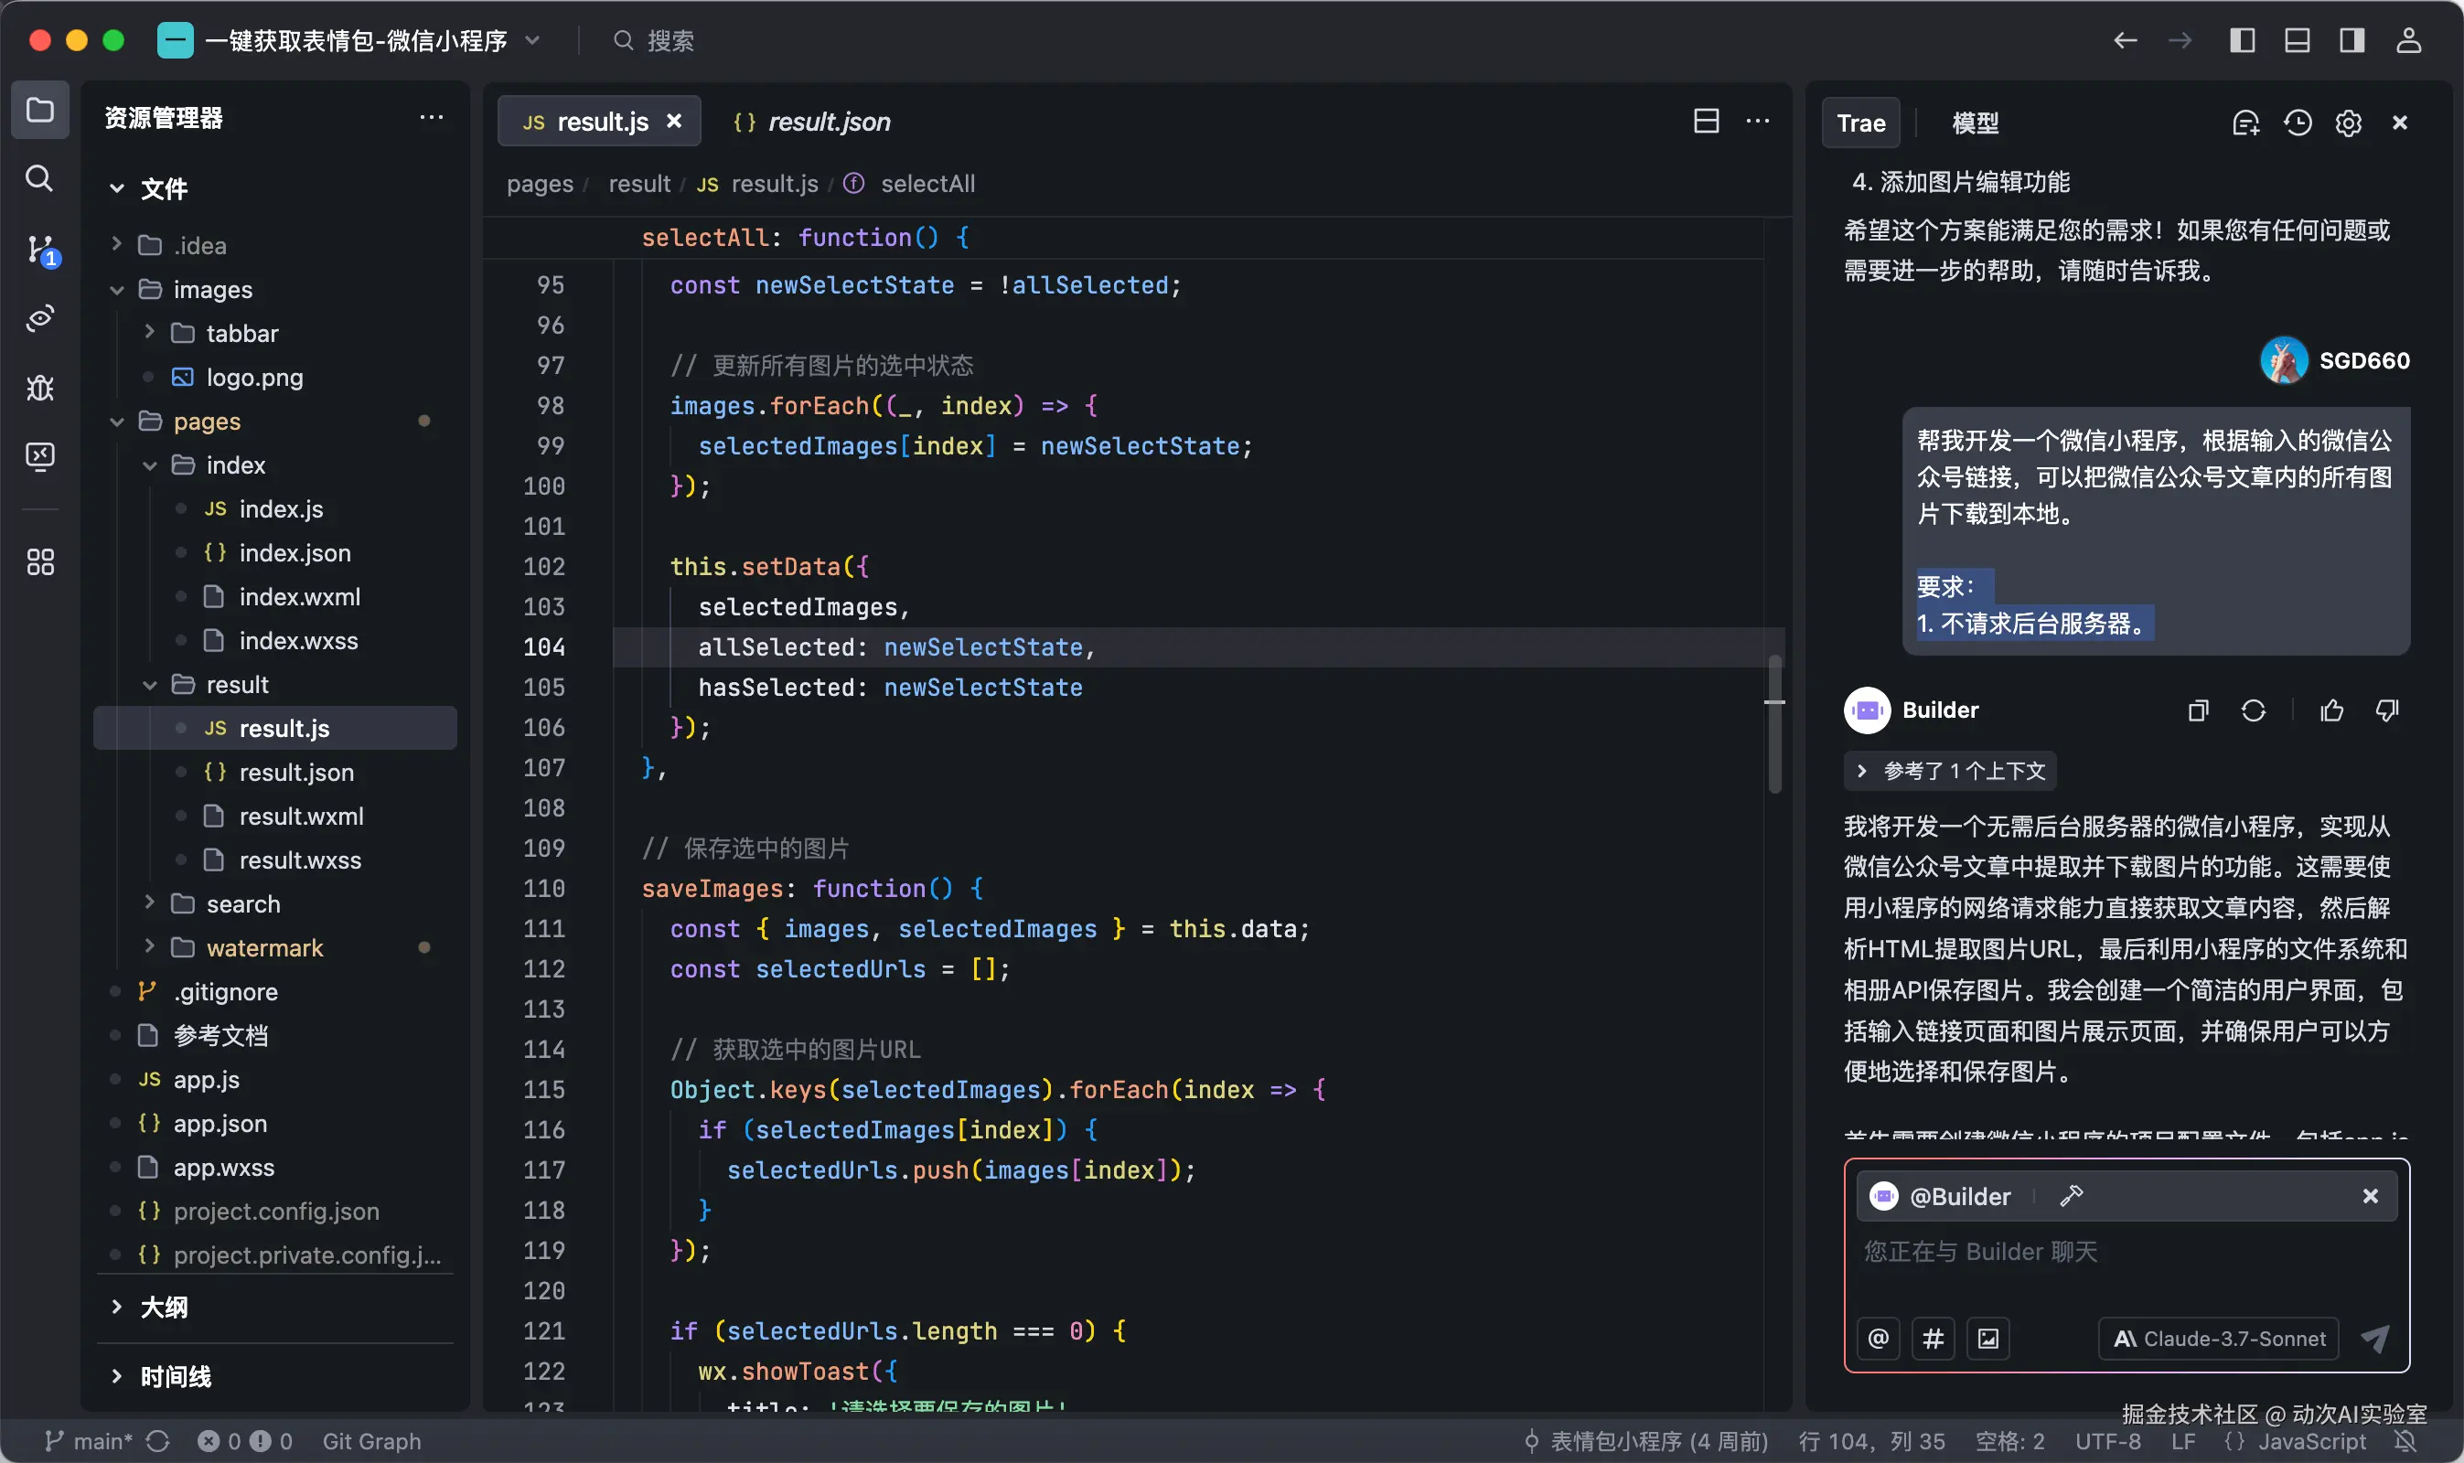Open the Claude-3.7-Sonnet model dropdown
The image size is (2464, 1463).
click(2219, 1339)
